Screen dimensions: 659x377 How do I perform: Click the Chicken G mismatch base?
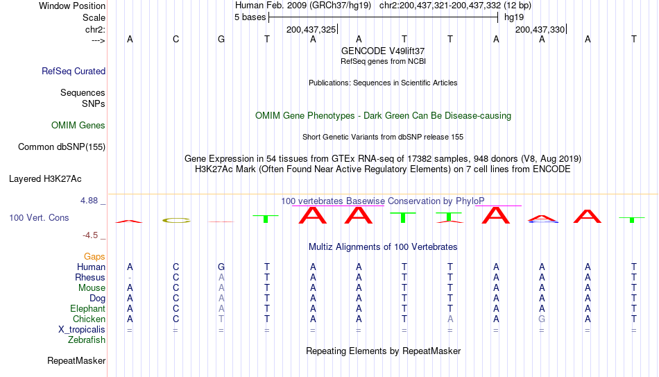tap(542, 319)
